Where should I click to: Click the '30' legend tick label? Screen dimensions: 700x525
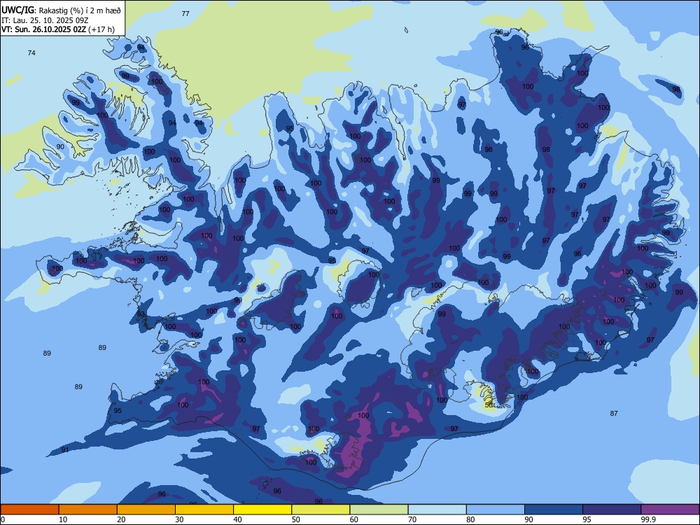click(x=179, y=519)
